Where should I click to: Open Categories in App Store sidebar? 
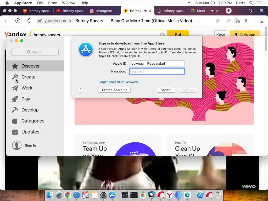coord(35,121)
